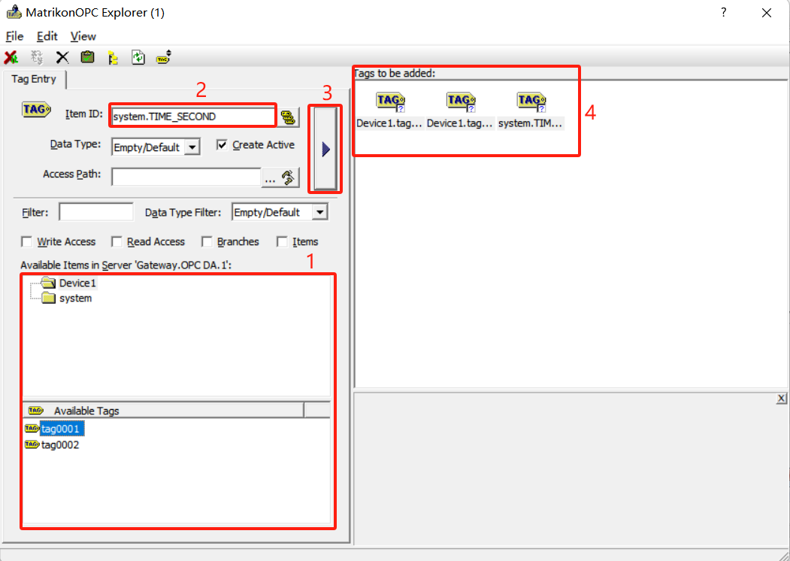
Task: Enable the Branches checkbox
Action: click(207, 242)
